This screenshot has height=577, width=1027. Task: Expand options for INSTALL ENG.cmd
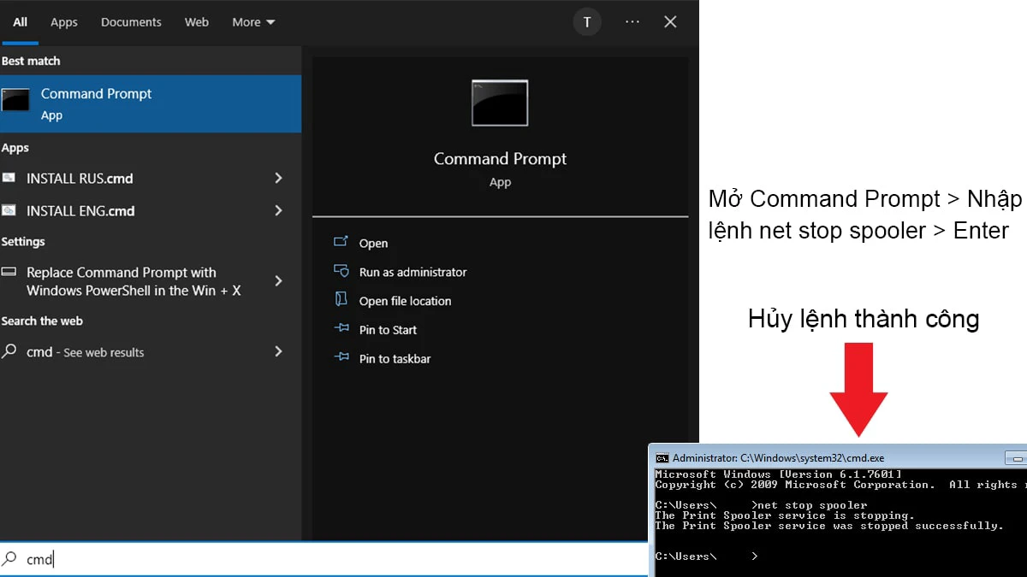[x=278, y=210]
